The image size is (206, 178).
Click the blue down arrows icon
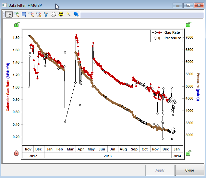point(76,14)
